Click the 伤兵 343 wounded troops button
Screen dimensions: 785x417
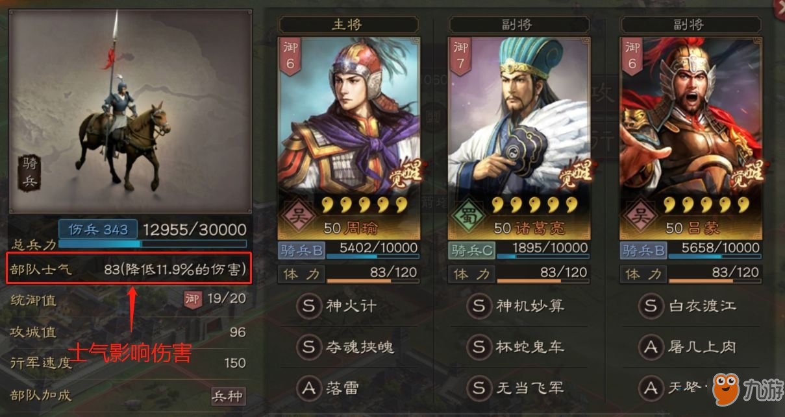tap(98, 229)
